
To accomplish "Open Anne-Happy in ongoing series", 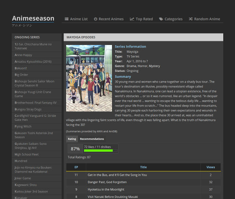I will coord(37,55).
